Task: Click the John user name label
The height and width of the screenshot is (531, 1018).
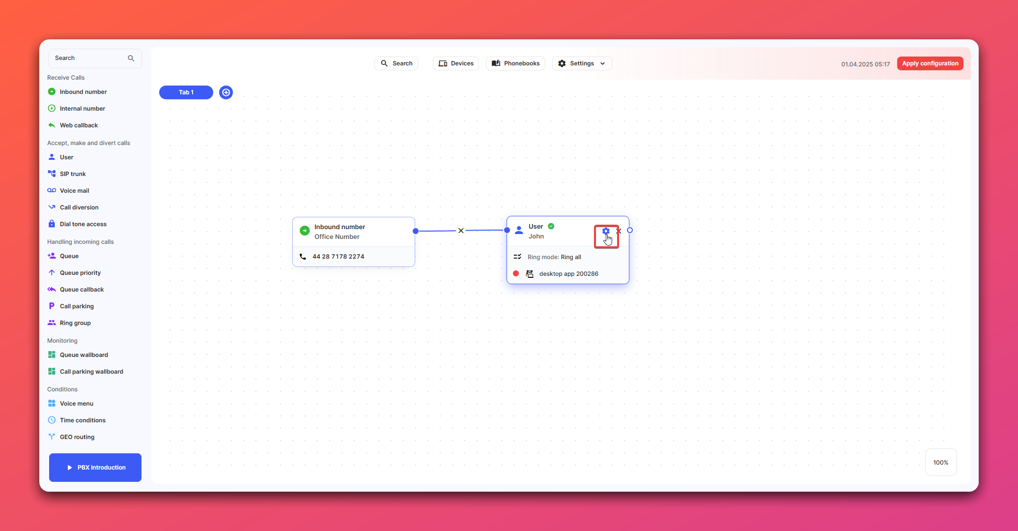Action: click(536, 236)
